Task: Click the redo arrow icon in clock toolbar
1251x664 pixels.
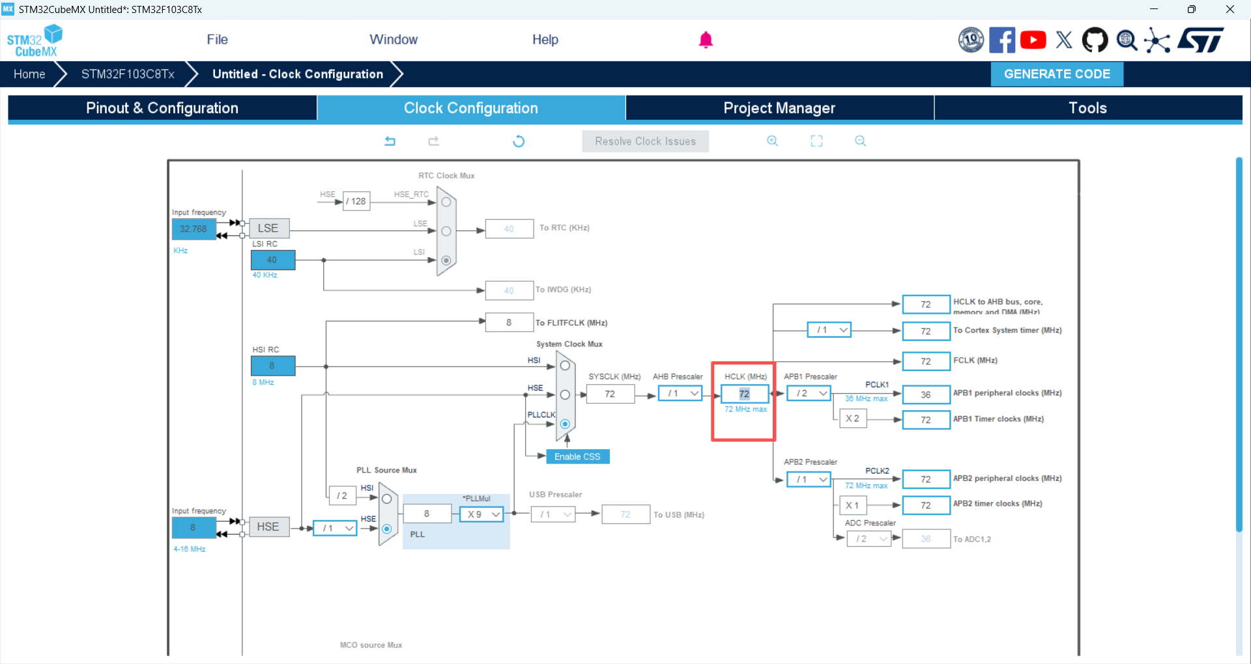Action: point(434,141)
